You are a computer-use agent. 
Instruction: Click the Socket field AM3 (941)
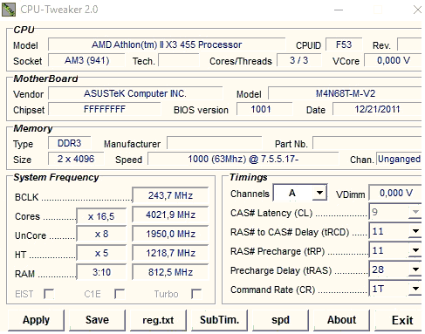click(x=86, y=60)
